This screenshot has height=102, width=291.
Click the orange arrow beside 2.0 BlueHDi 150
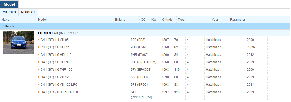coord(39,92)
